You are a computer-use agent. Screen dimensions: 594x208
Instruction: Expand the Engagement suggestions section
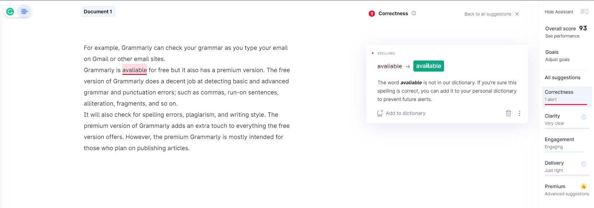pos(559,139)
